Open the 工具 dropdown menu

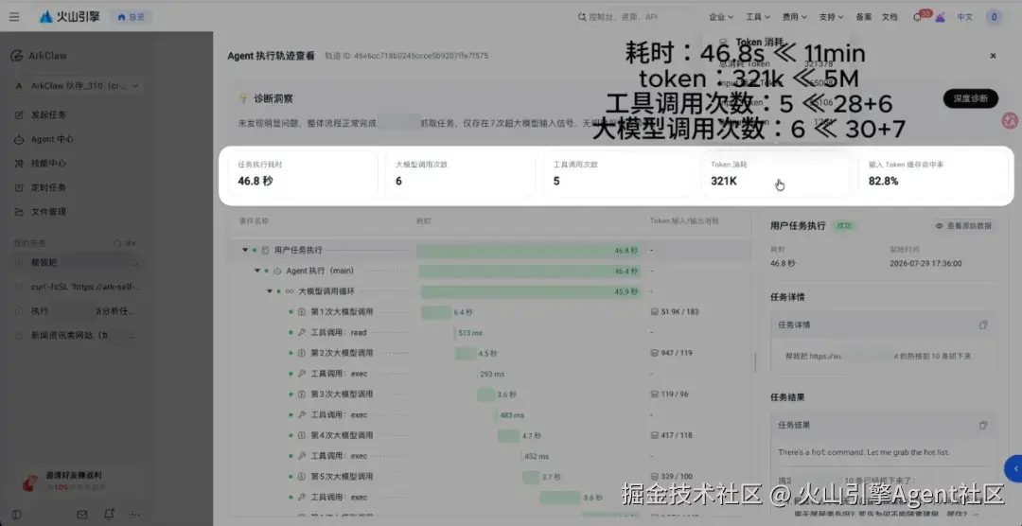coord(758,17)
